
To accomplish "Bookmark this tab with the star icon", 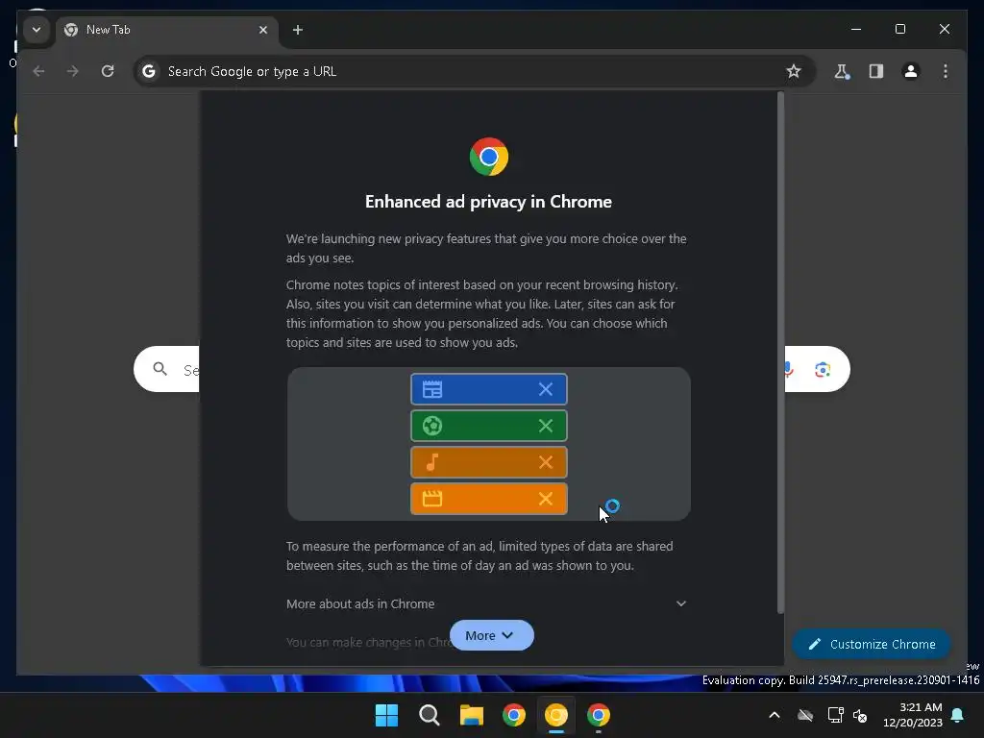I will (793, 71).
